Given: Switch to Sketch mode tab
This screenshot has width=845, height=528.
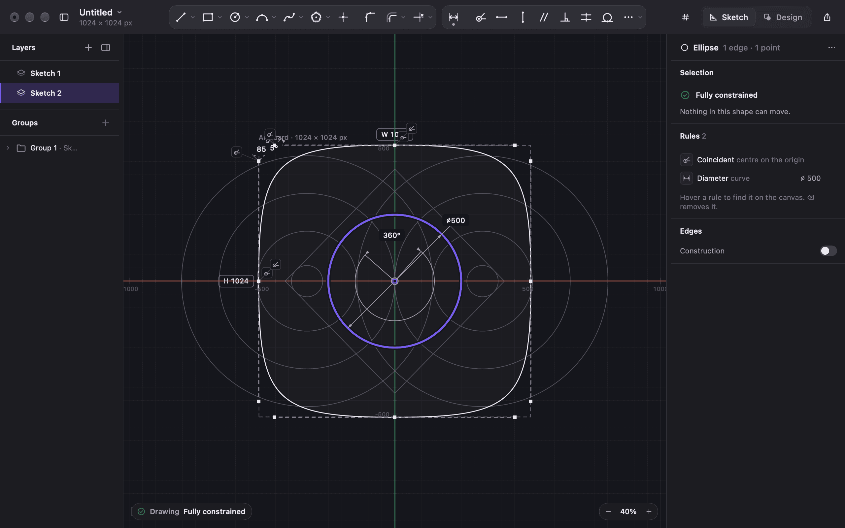Looking at the screenshot, I should (x=729, y=17).
